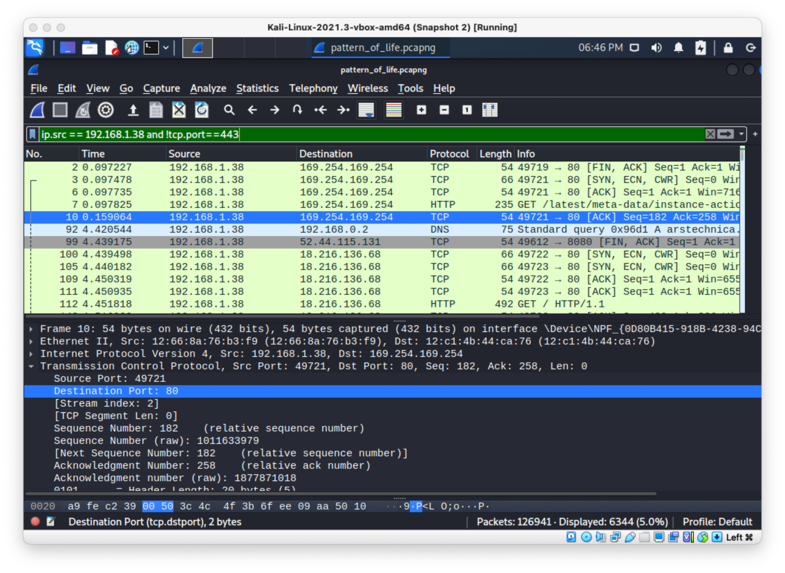785x573 pixels.
Task: Open the Edit menu
Action: pos(67,88)
